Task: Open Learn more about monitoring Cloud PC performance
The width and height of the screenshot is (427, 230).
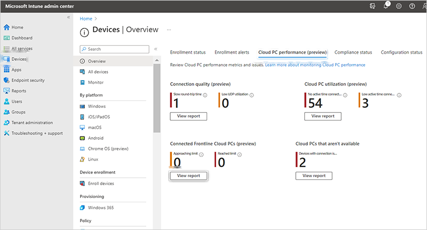Action: pos(315,65)
